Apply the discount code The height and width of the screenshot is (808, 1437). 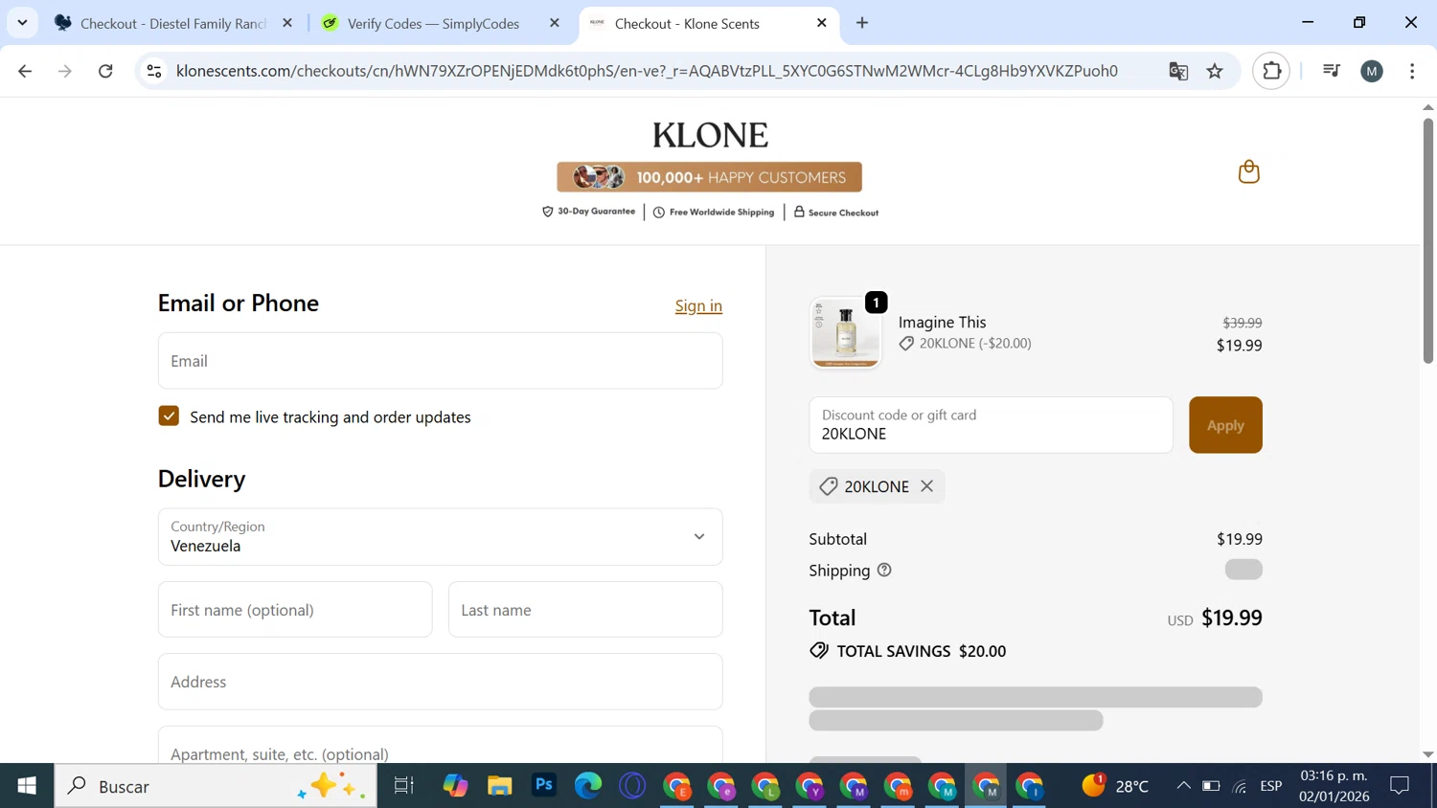(x=1225, y=425)
